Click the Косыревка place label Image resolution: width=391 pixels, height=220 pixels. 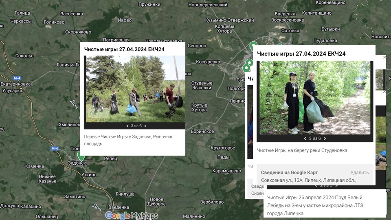(x=208, y=62)
